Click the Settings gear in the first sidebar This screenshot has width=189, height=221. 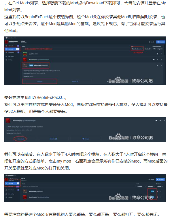click(x=6, y=60)
